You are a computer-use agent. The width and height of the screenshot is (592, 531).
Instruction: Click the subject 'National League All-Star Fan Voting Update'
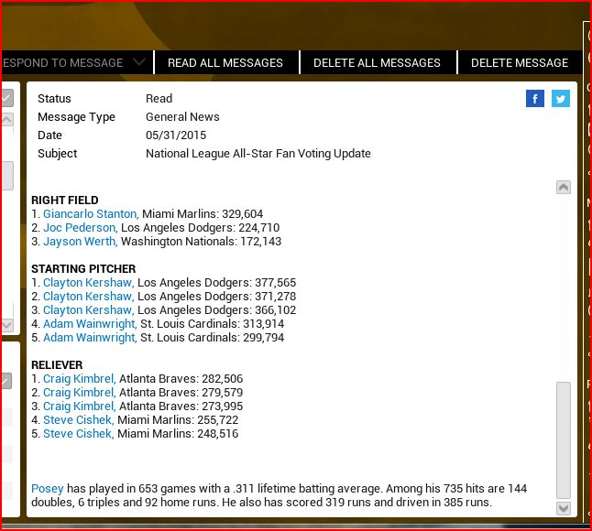pyautogui.click(x=258, y=154)
